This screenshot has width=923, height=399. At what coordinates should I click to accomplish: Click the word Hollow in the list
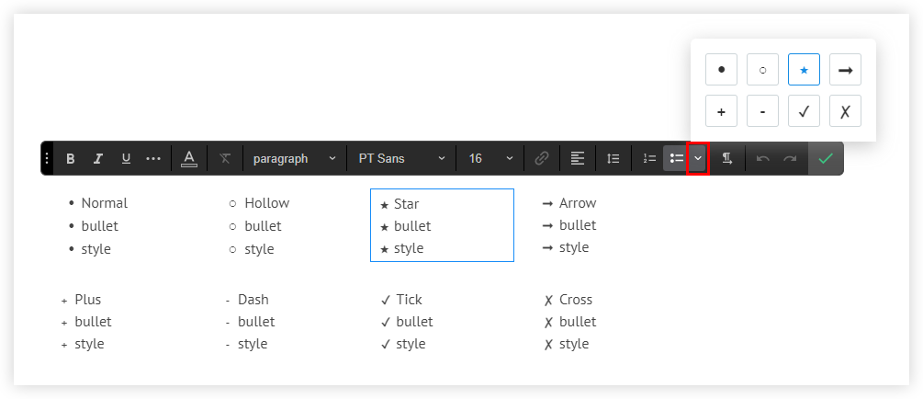(266, 203)
